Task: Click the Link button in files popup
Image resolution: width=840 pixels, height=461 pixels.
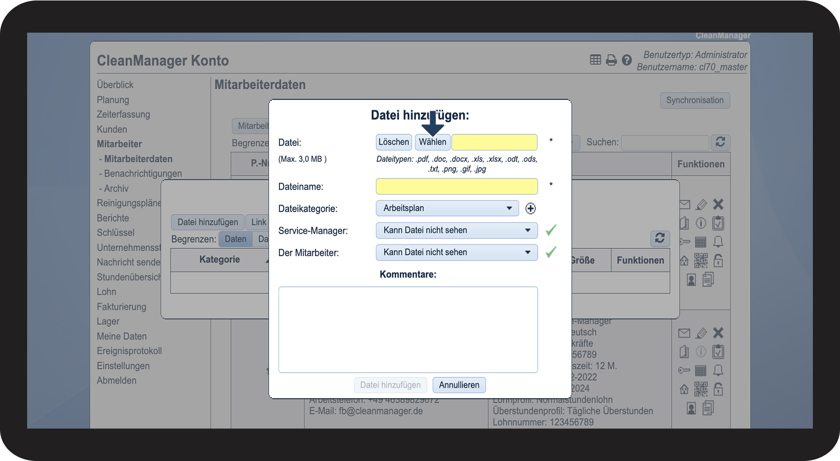Action: 258,222
